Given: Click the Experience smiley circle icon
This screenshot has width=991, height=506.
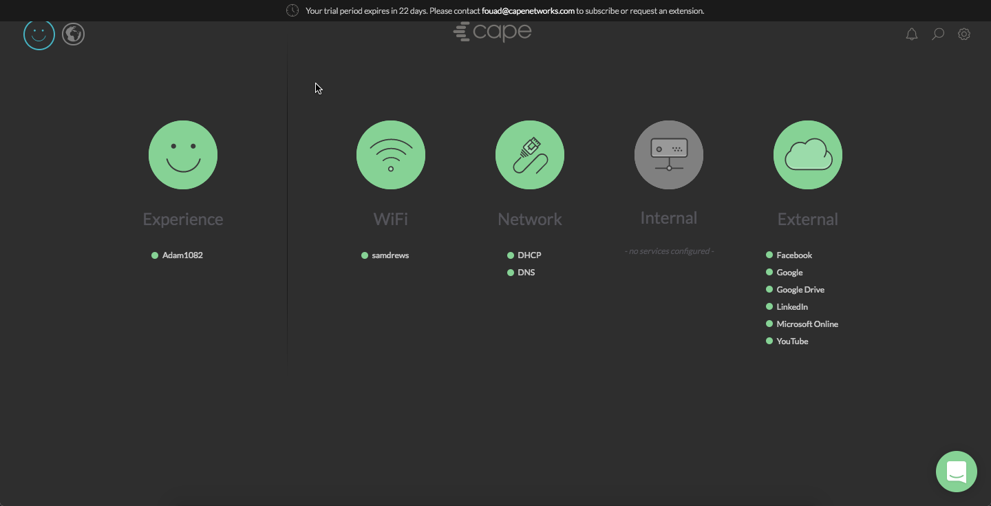Looking at the screenshot, I should (183, 155).
